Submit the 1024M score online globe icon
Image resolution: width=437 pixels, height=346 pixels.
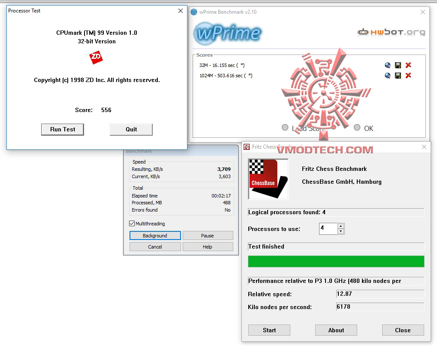[387, 76]
